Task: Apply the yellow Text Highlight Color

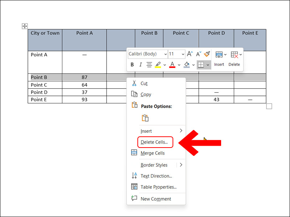Action: point(159,65)
